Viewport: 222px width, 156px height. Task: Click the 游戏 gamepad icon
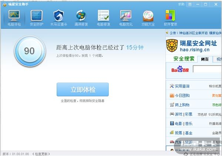pyautogui.click(x=172, y=114)
